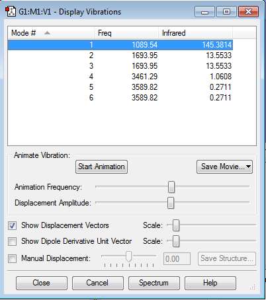The height and width of the screenshot is (300, 266).
Task: Click the Animation Frequency slider handle
Action: pyautogui.click(x=171, y=187)
